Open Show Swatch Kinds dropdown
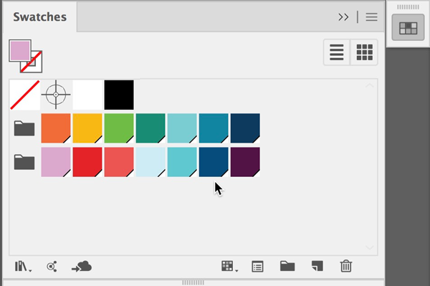Screen dimensions: 430x286 pos(229,266)
